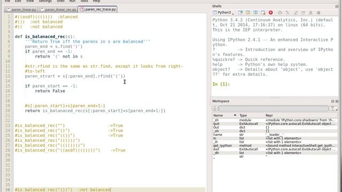Viewport: 342px width, 192px height.
Task: Select the 'exit' row in Workspace
Action: [275, 149]
